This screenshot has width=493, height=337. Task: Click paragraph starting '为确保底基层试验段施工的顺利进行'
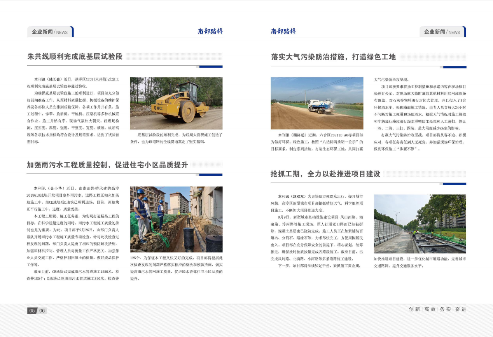click(x=73, y=117)
